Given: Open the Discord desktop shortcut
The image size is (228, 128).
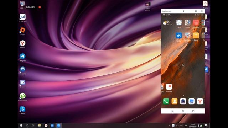Looking at the screenshot, I should pyautogui.click(x=22, y=84).
